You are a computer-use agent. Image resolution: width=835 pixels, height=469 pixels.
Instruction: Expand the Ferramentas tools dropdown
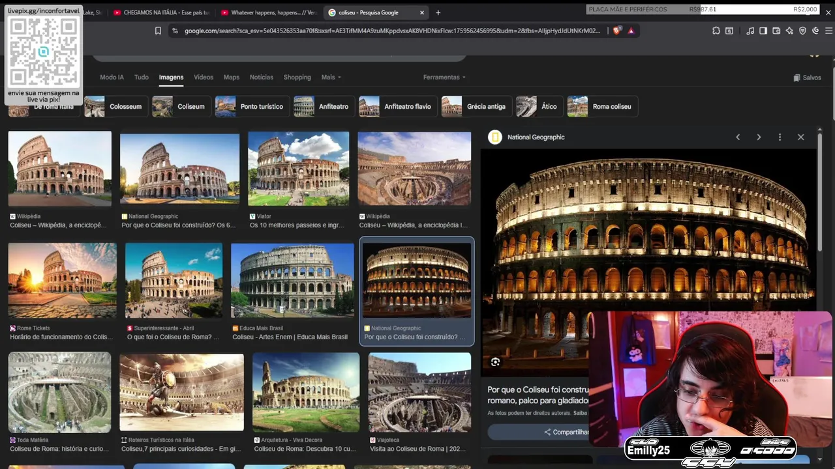coord(444,78)
